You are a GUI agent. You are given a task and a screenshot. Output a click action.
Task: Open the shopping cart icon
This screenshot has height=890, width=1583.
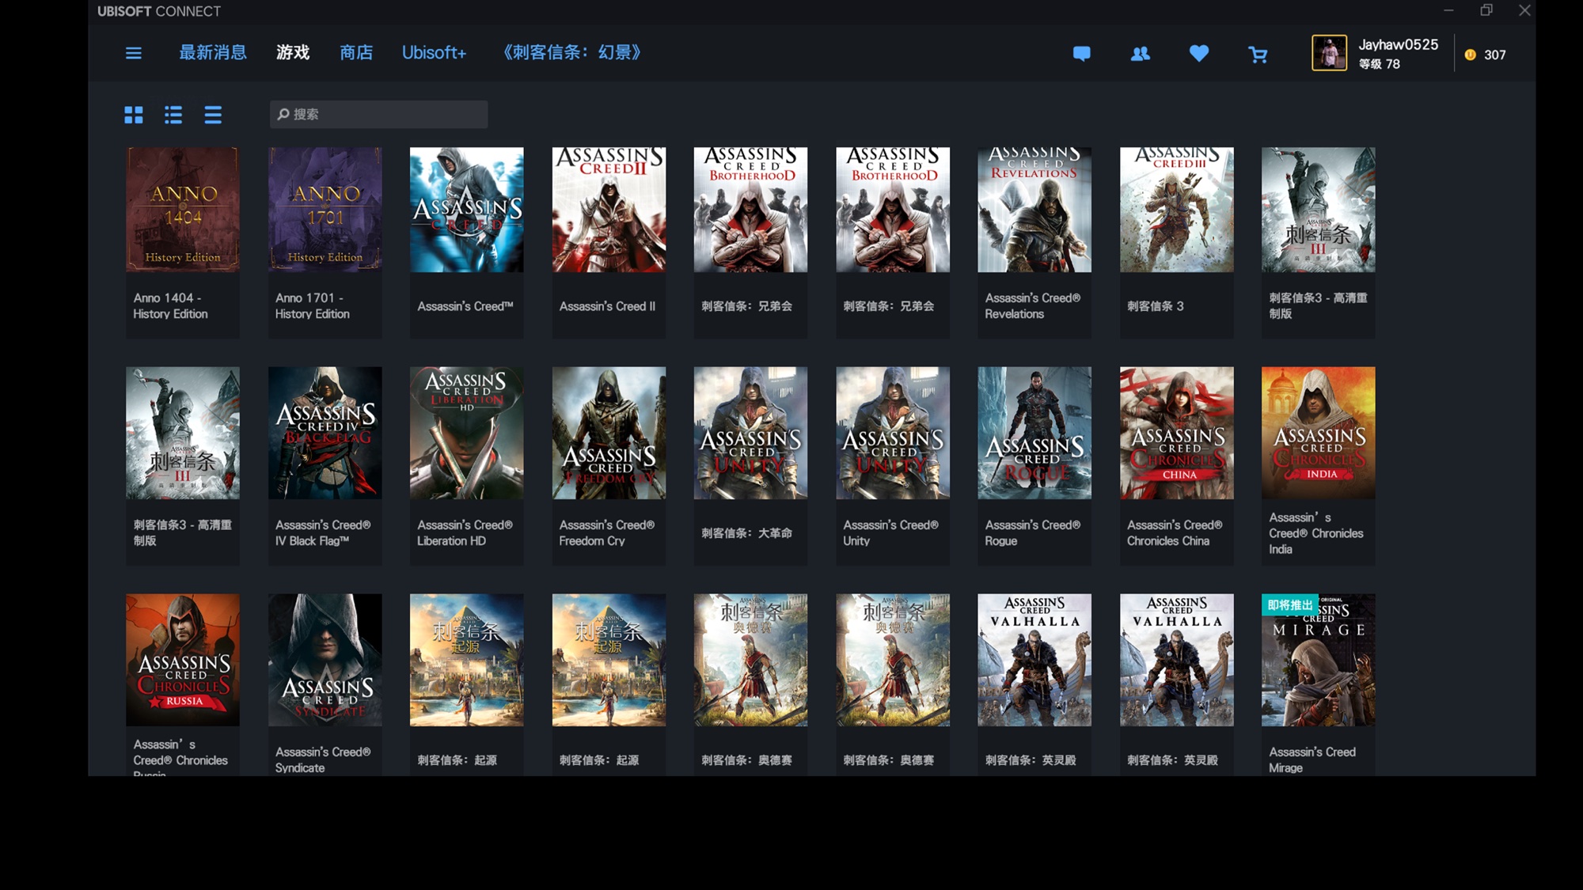click(x=1258, y=55)
